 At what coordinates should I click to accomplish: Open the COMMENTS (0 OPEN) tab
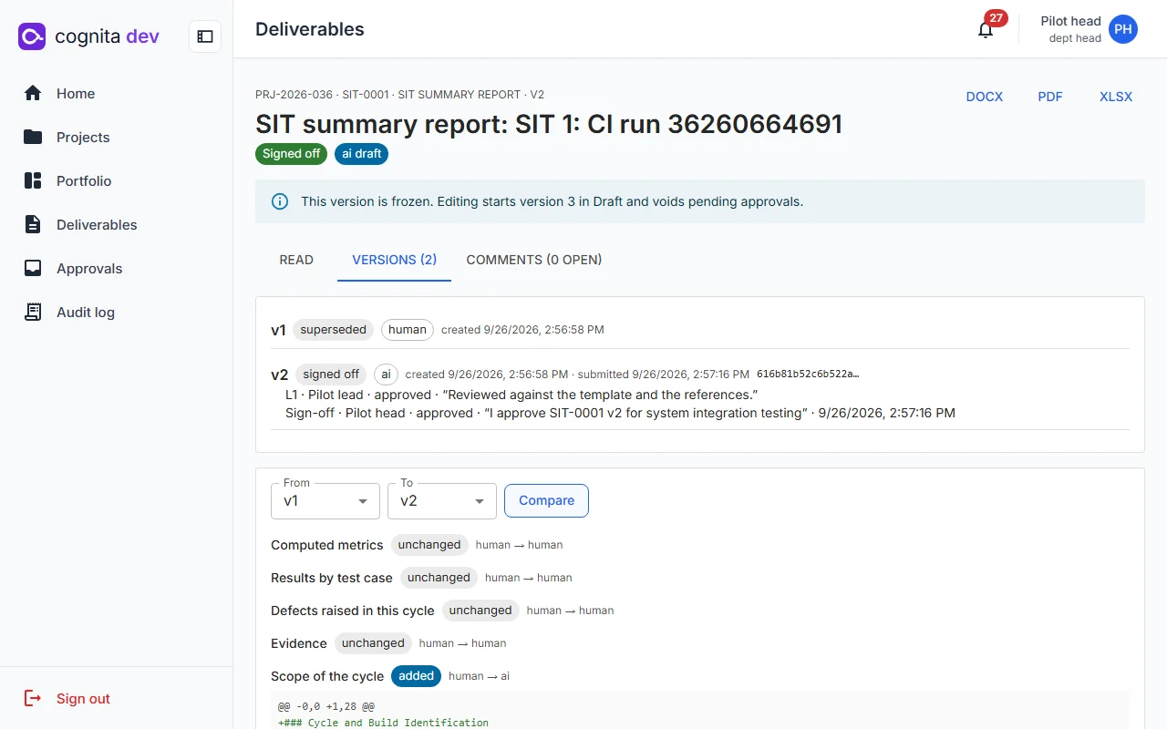[534, 260]
